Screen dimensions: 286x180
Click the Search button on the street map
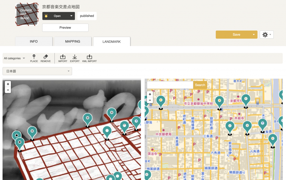(x=200, y=85)
